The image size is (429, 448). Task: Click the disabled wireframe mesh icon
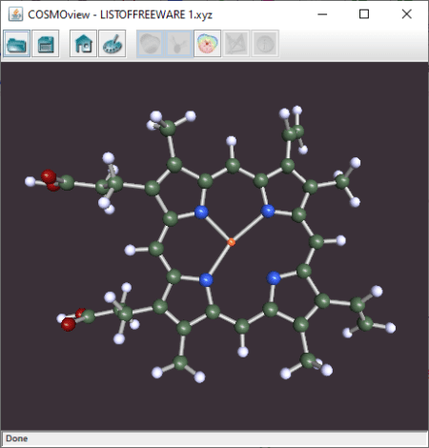click(236, 44)
